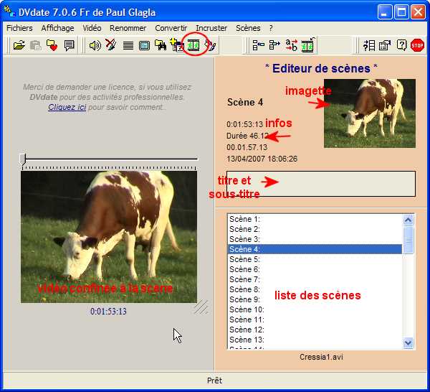The width and height of the screenshot is (430, 392).
Task: Click the cow scene thumbnail image
Action: pyautogui.click(x=370, y=113)
